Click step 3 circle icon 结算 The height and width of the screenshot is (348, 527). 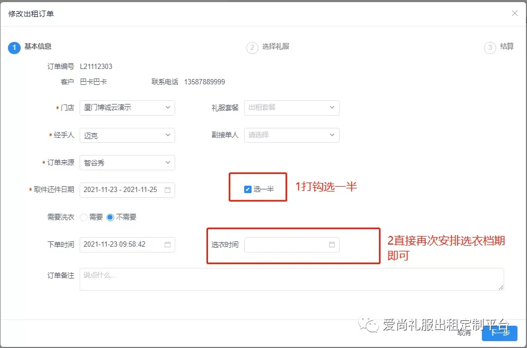click(x=490, y=48)
